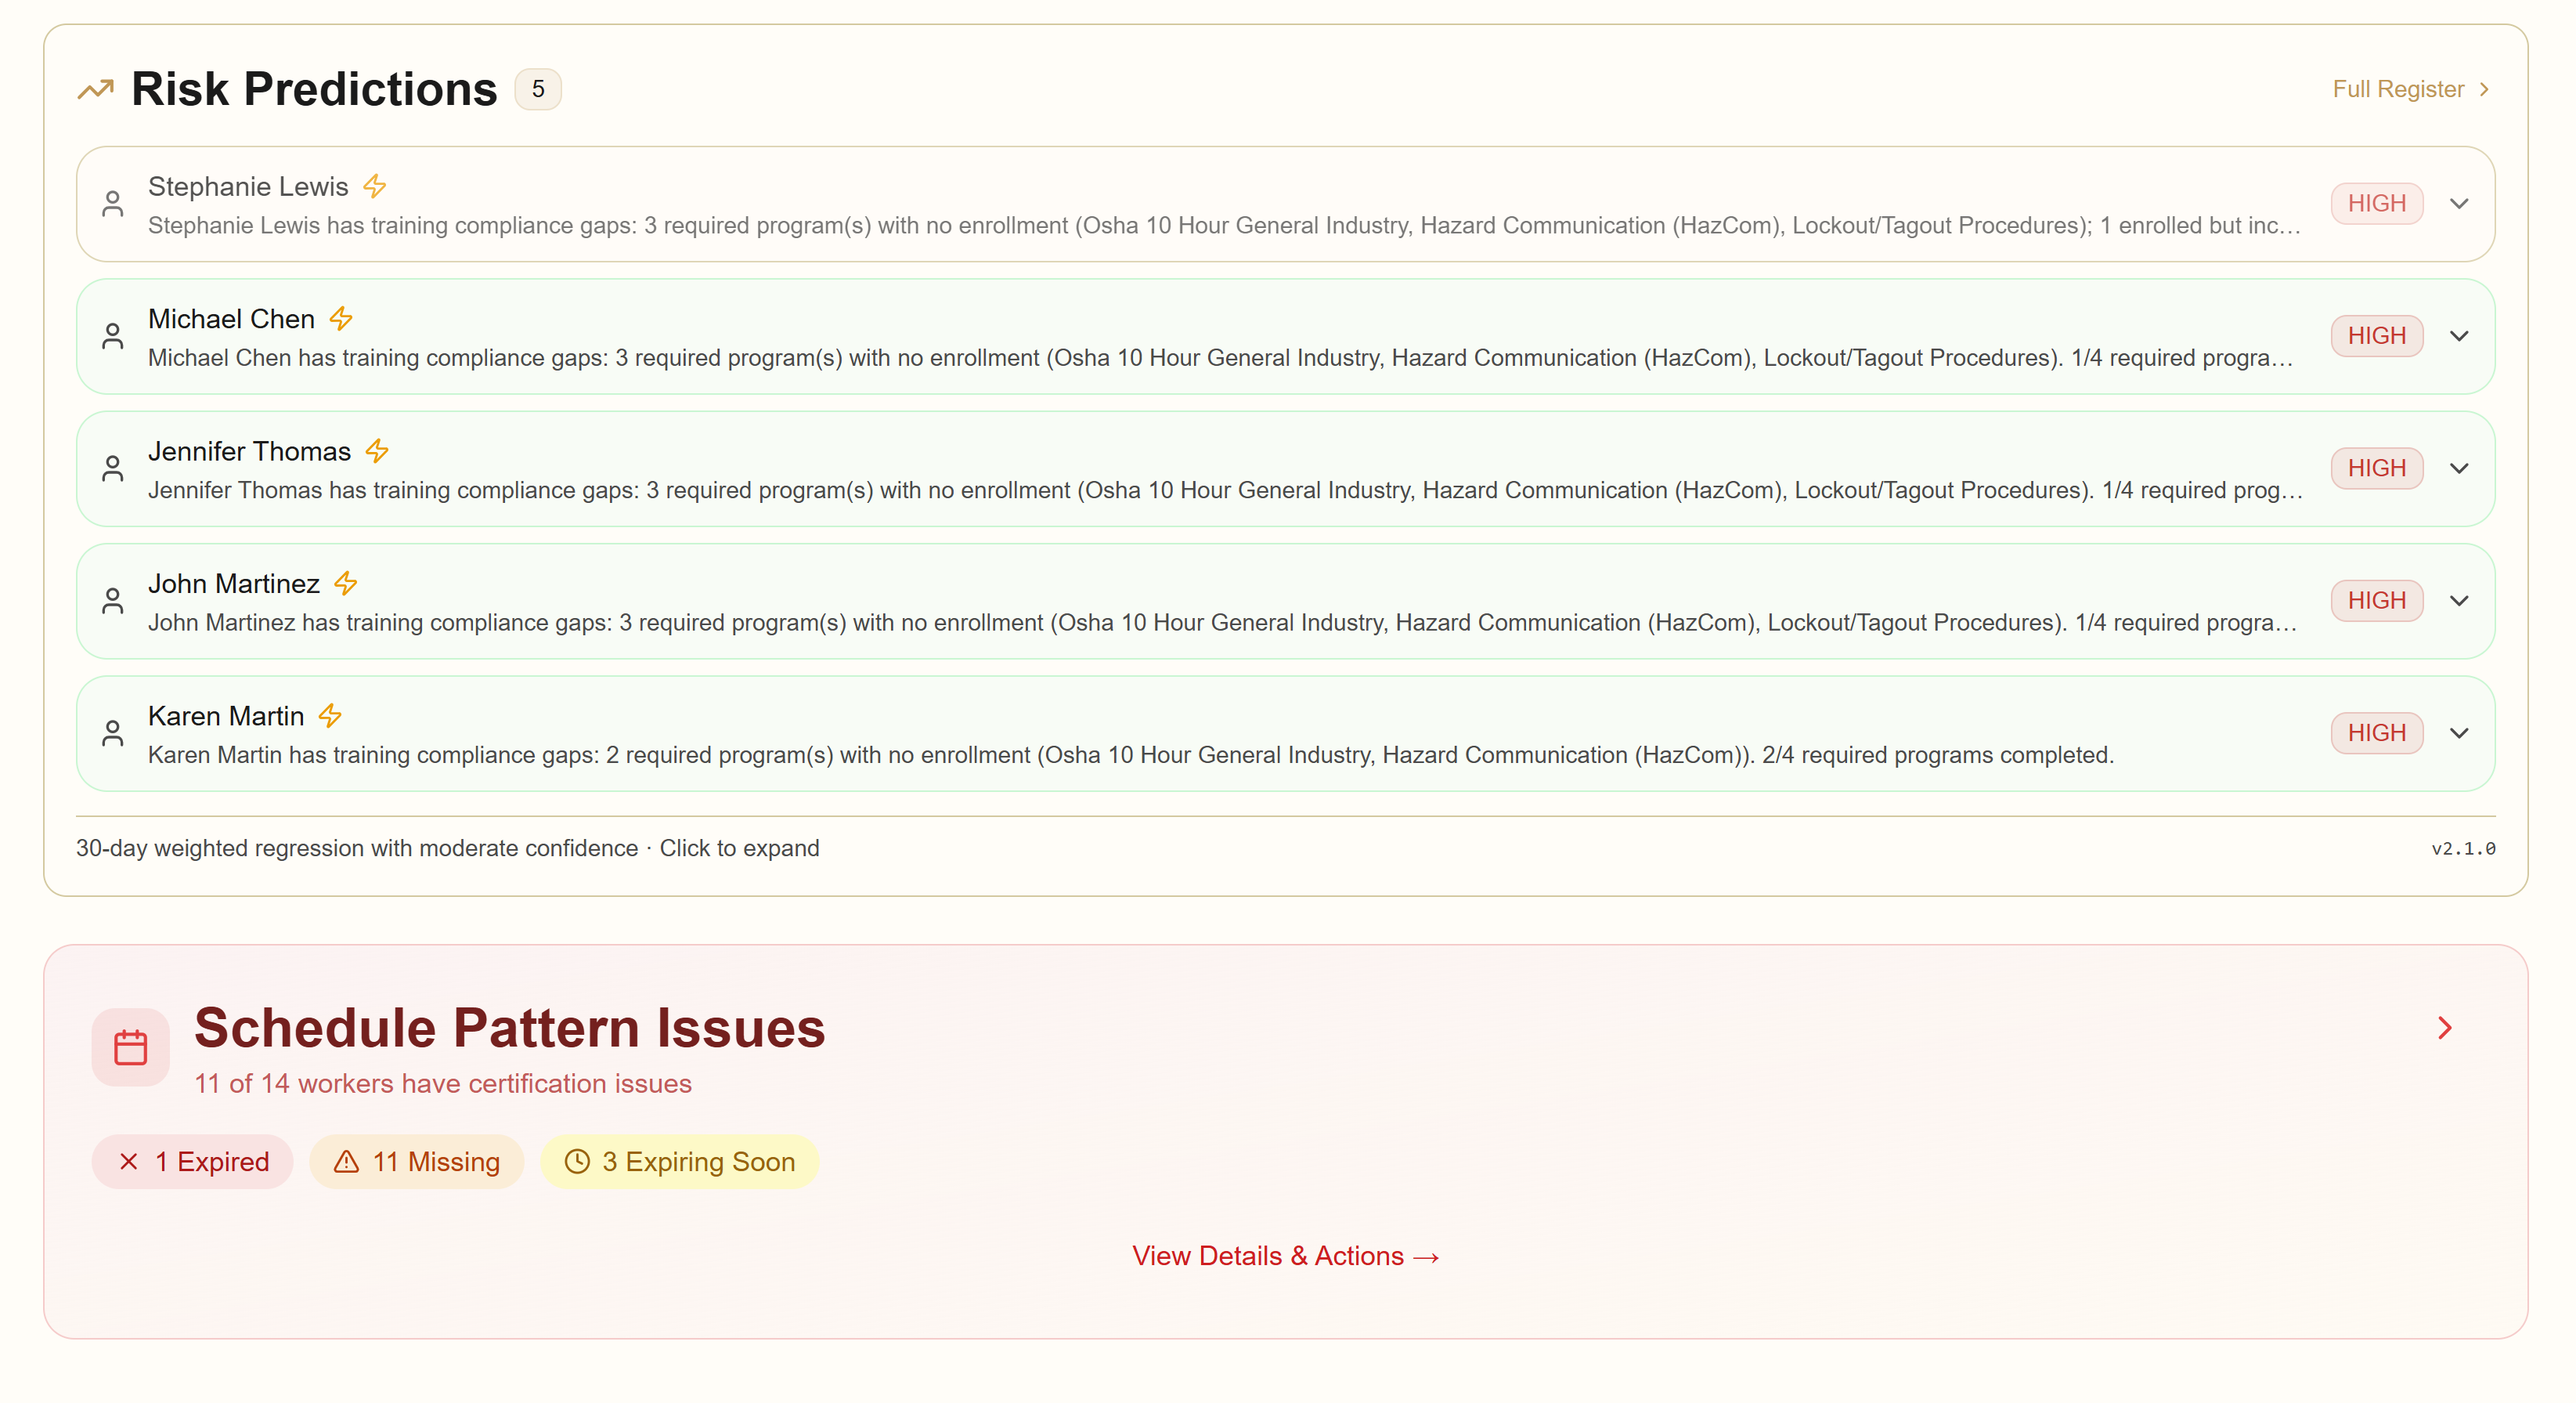Select the 3 Expiring Soon badge

pyautogui.click(x=680, y=1162)
